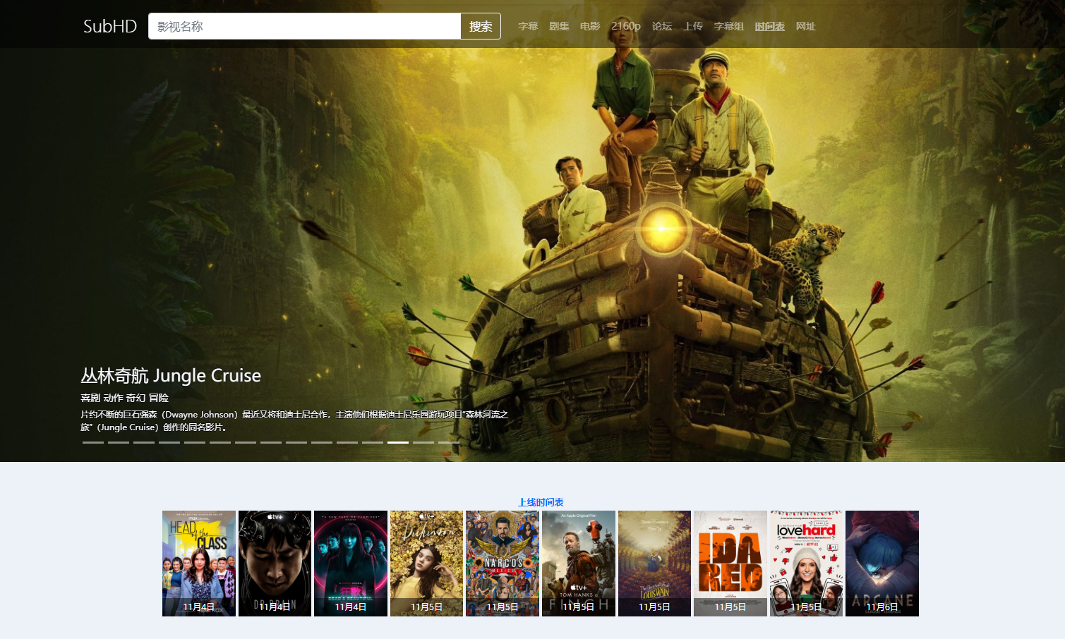Screen dimensions: 1065x639
Task: Open the 上线时间表 schedule link
Action: [x=541, y=502]
